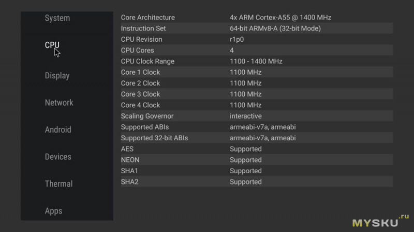
Task: View the Thermal section
Action: click(x=58, y=184)
